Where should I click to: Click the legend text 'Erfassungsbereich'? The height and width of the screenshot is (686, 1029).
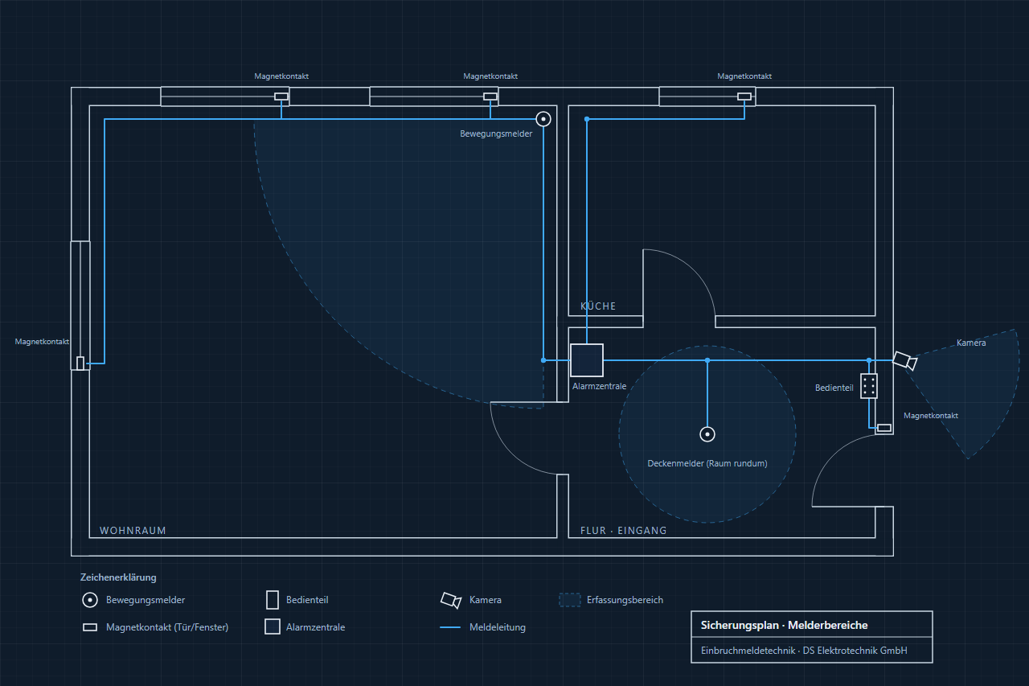[625, 600]
